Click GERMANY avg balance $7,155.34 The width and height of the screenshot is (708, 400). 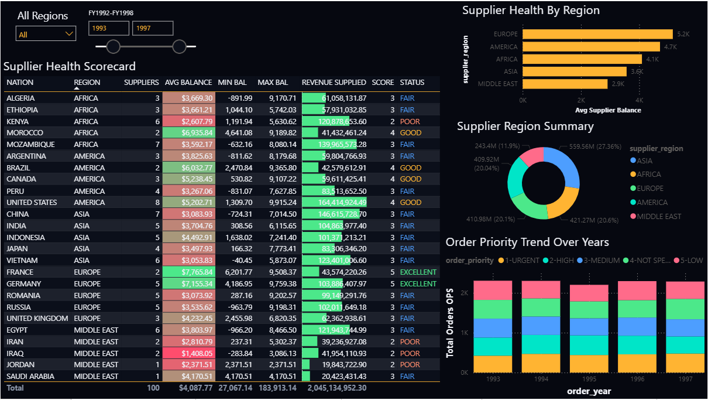coord(188,284)
